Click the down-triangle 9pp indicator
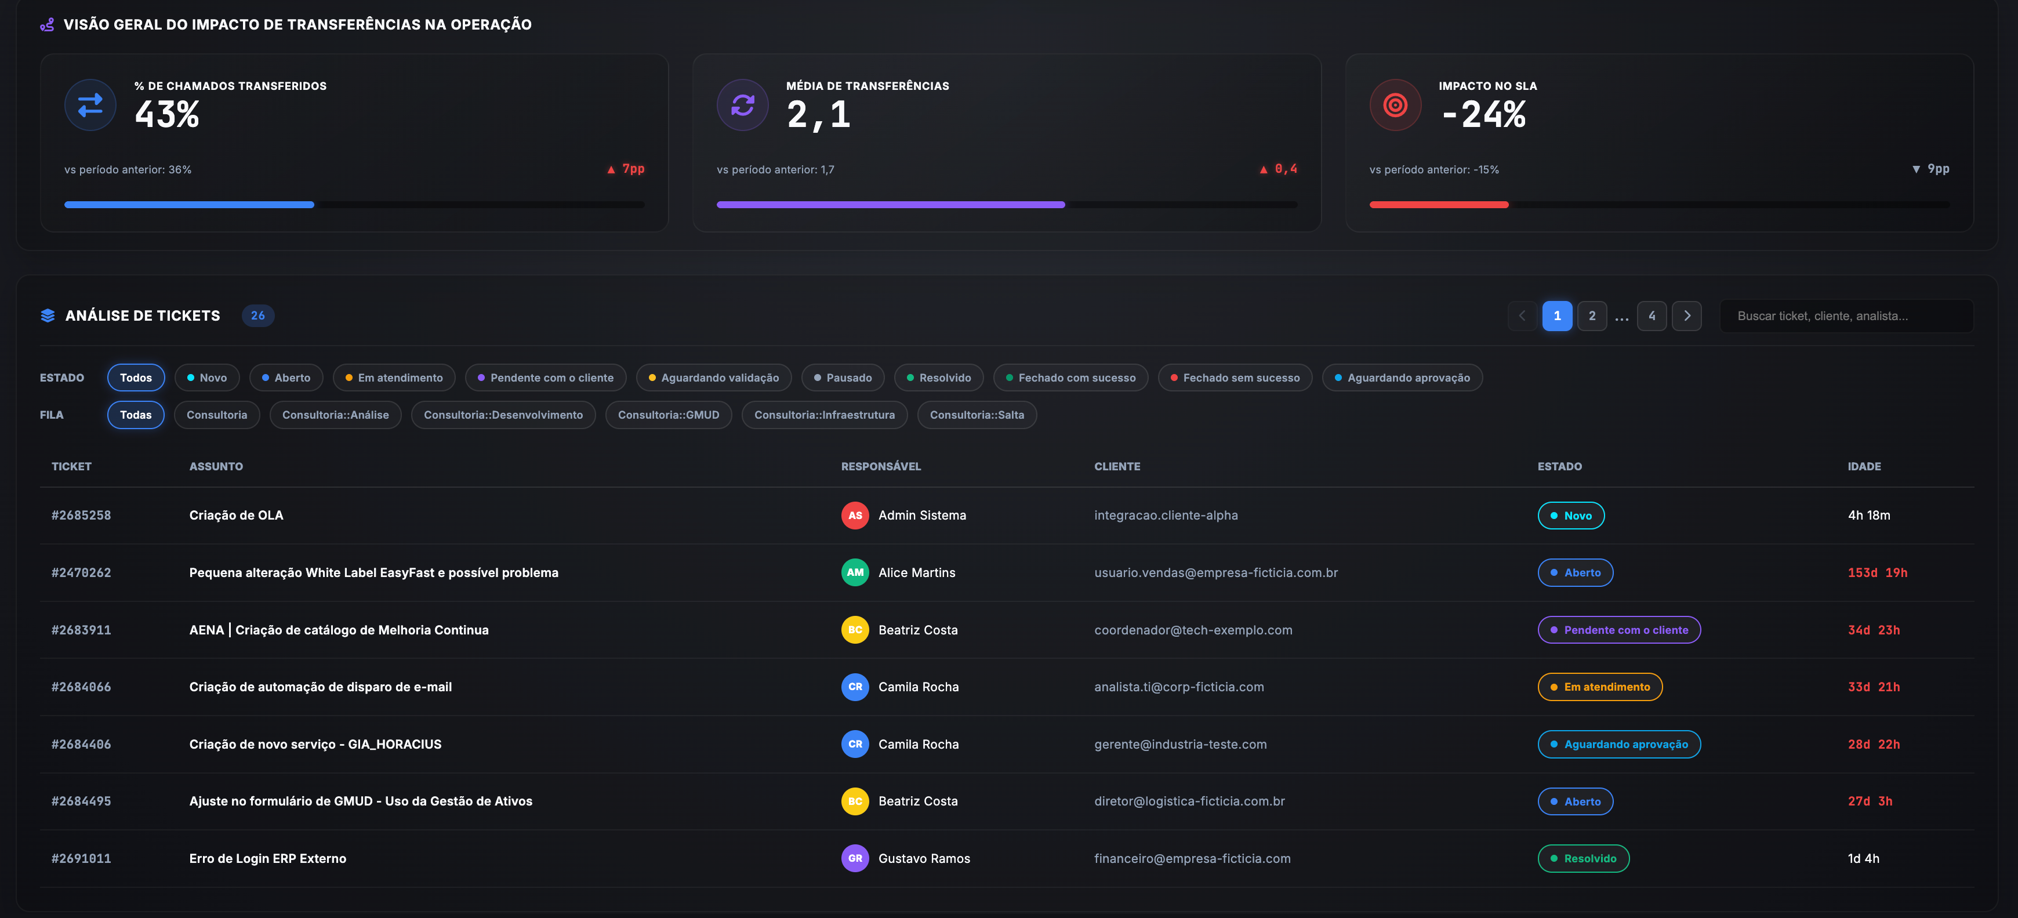 [x=1930, y=169]
